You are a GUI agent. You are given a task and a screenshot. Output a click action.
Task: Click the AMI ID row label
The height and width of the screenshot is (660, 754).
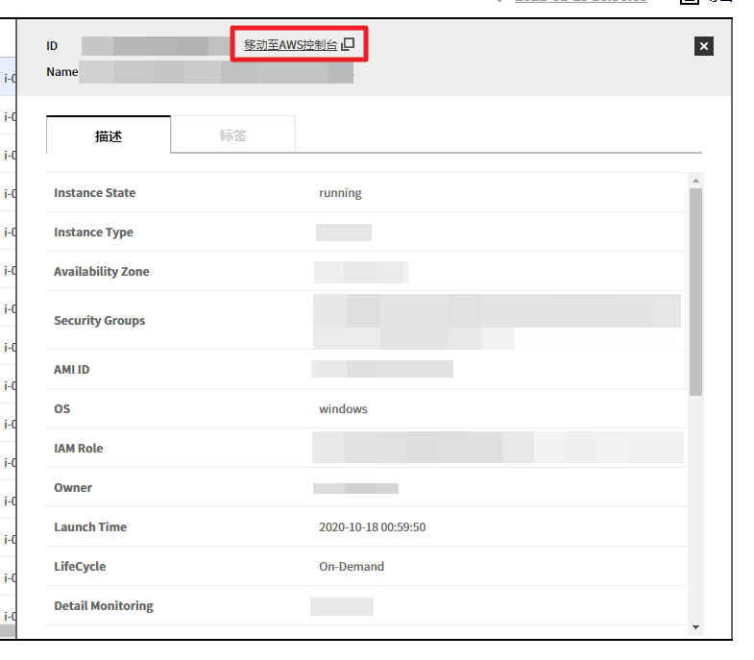[71, 370]
